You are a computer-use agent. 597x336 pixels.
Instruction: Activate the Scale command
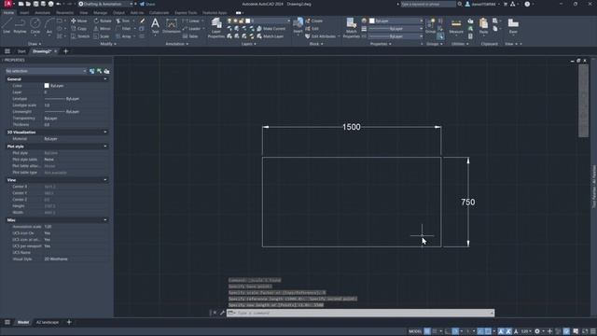(102, 36)
